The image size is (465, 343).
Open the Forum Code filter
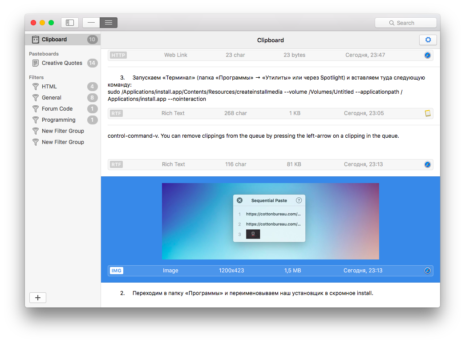point(57,109)
